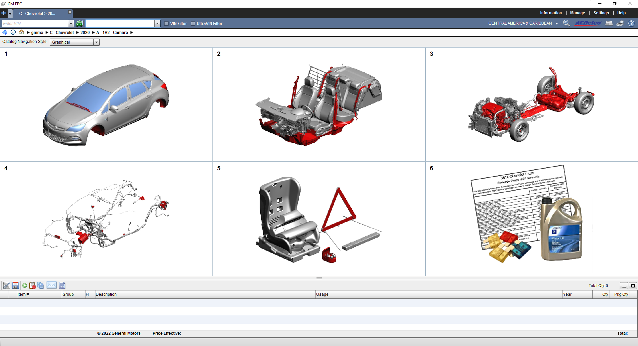Enable the UltraVIN Filter checkbox

193,23
